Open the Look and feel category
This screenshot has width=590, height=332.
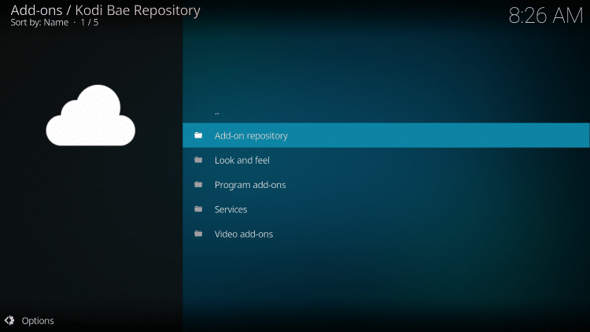click(x=386, y=160)
